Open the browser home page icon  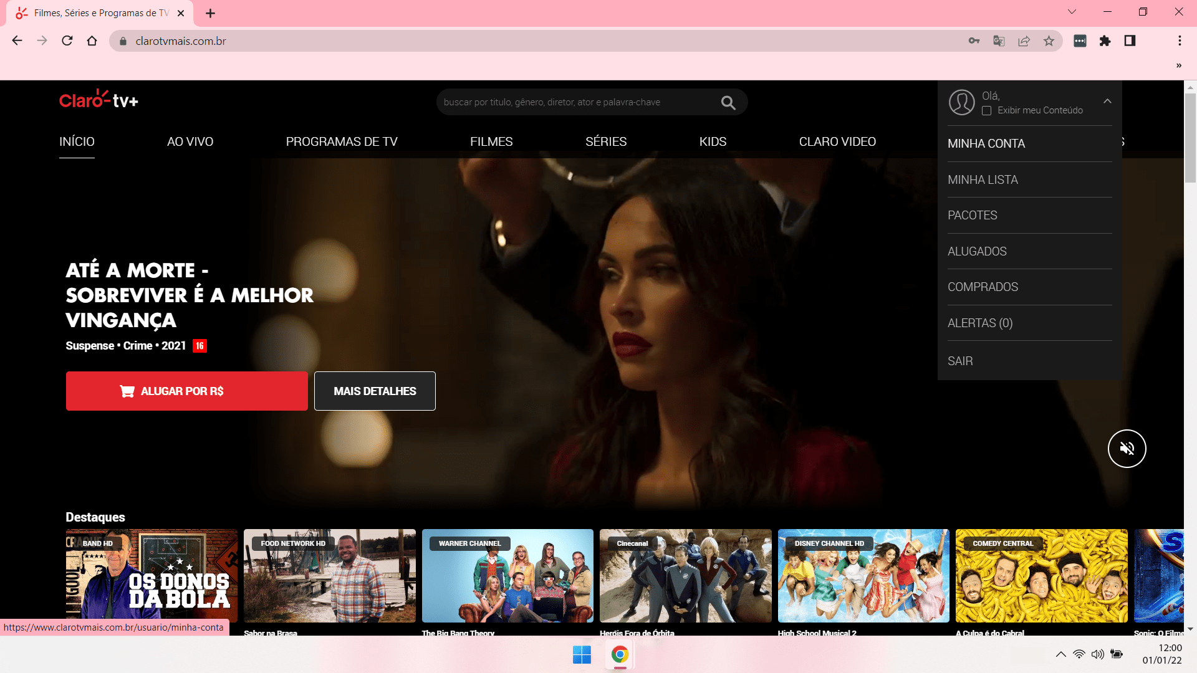tap(92, 41)
